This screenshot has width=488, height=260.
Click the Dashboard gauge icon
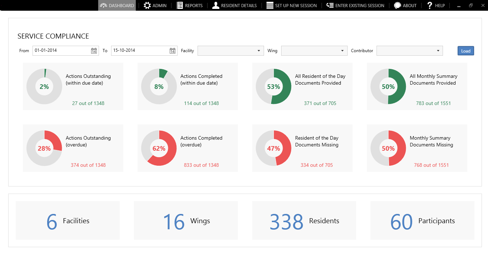[104, 5]
